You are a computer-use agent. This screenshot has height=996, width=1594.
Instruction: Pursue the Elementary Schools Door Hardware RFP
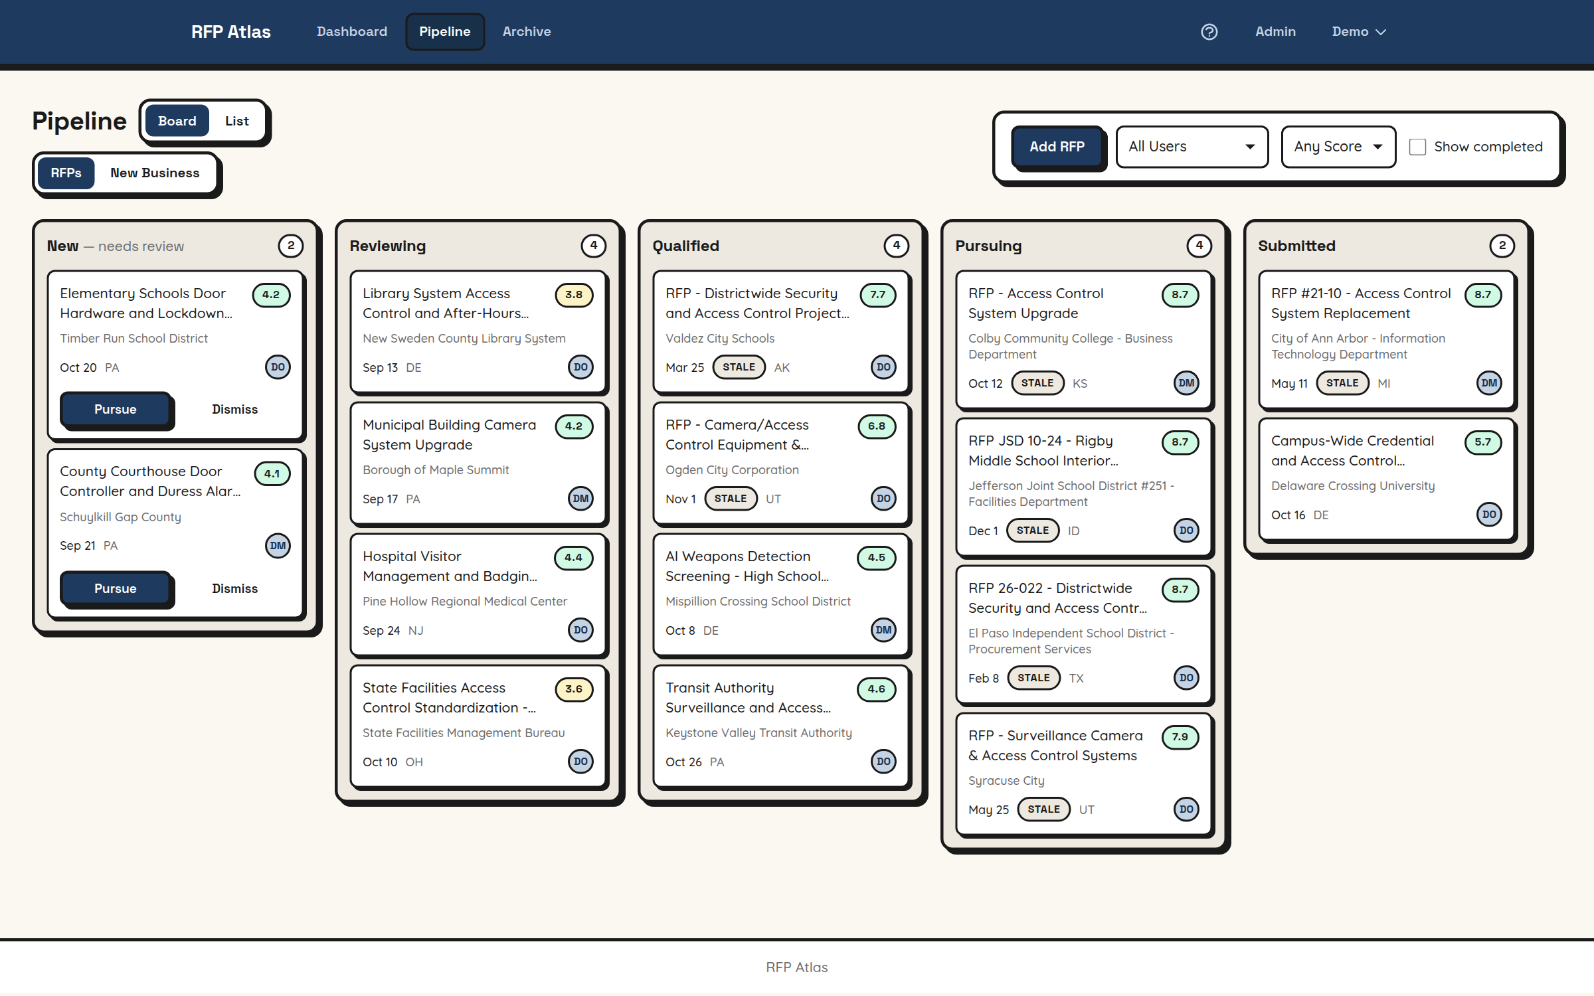116,410
